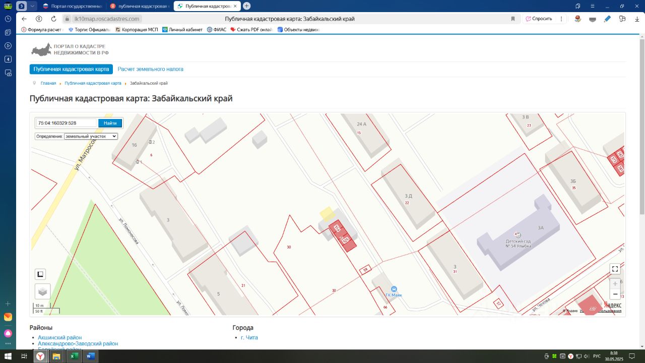The height and width of the screenshot is (363, 645).
Task: Open the 'Акшинский район' link
Action: pos(60,337)
